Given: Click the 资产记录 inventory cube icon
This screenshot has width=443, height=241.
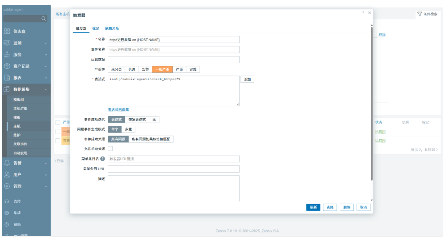Looking at the screenshot, I should [7, 66].
